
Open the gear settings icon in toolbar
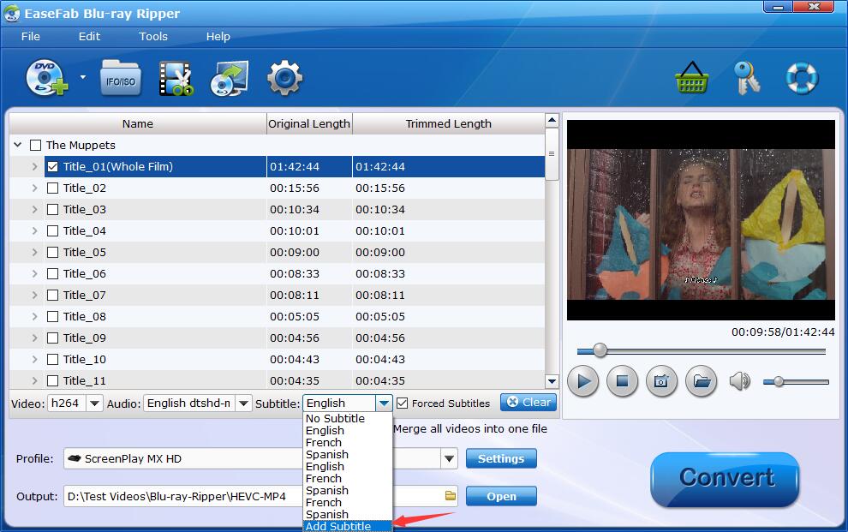284,78
